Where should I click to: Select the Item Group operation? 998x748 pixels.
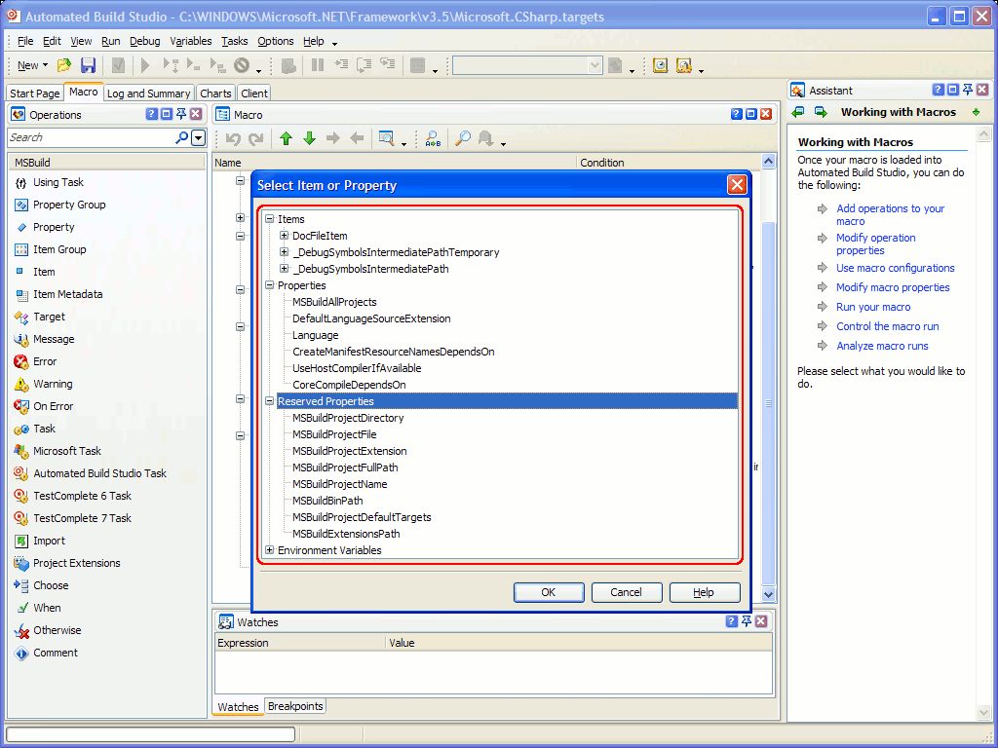coord(59,249)
